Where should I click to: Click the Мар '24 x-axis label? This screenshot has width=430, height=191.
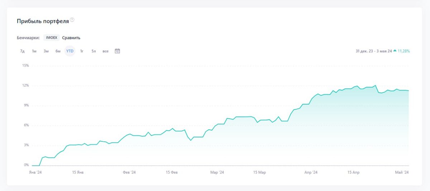pos(217,172)
